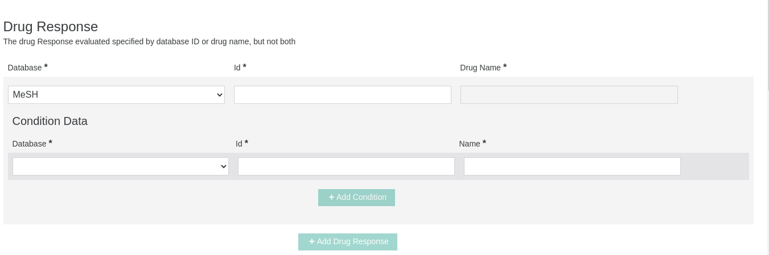
Task: Click the Name label under Condition Data
Action: [x=469, y=144]
